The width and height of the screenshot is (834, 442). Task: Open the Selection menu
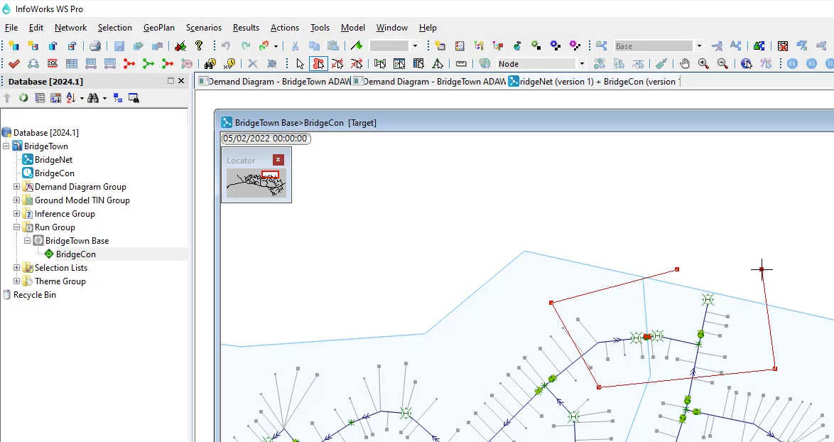[115, 28]
